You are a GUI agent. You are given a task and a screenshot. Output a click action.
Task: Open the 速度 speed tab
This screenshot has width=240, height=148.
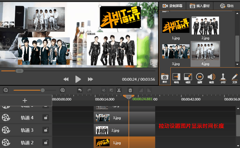[200, 78]
